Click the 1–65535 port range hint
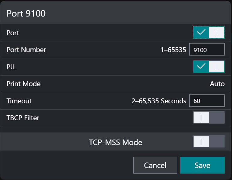Image resolution: width=232 pixels, height=180 pixels. 173,50
